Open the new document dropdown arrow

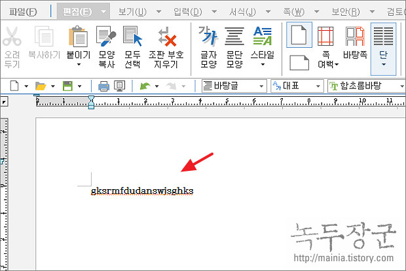pos(26,86)
